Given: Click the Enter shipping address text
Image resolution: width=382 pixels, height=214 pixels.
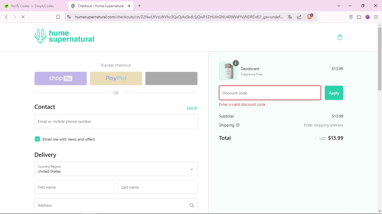Looking at the screenshot, I should point(323,125).
